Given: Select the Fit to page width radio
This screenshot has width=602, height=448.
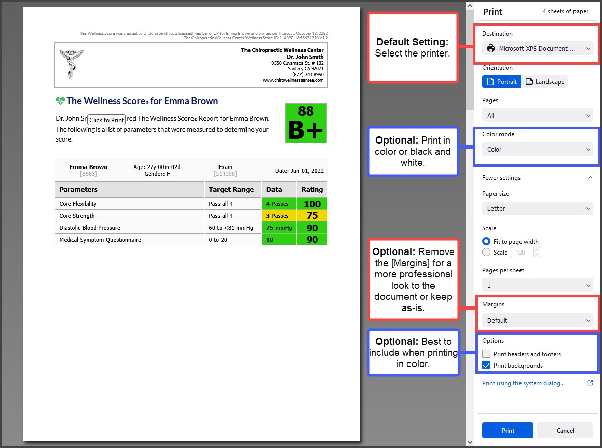Looking at the screenshot, I should (x=486, y=241).
